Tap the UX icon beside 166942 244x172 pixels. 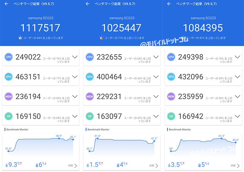[x=171, y=116]
